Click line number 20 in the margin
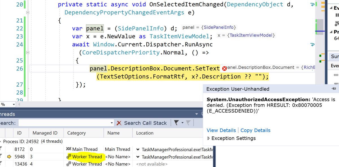This screenshot has width=339, height=167. pos(19,5)
